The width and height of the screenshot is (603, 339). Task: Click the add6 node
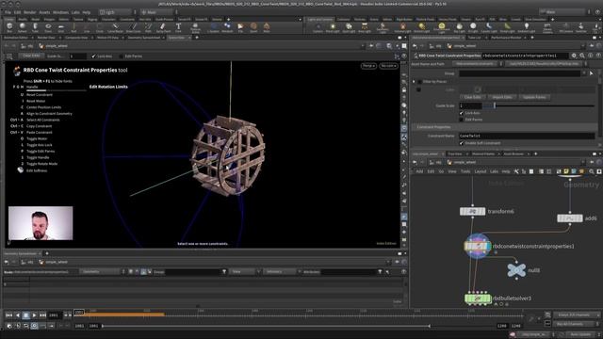(569, 218)
